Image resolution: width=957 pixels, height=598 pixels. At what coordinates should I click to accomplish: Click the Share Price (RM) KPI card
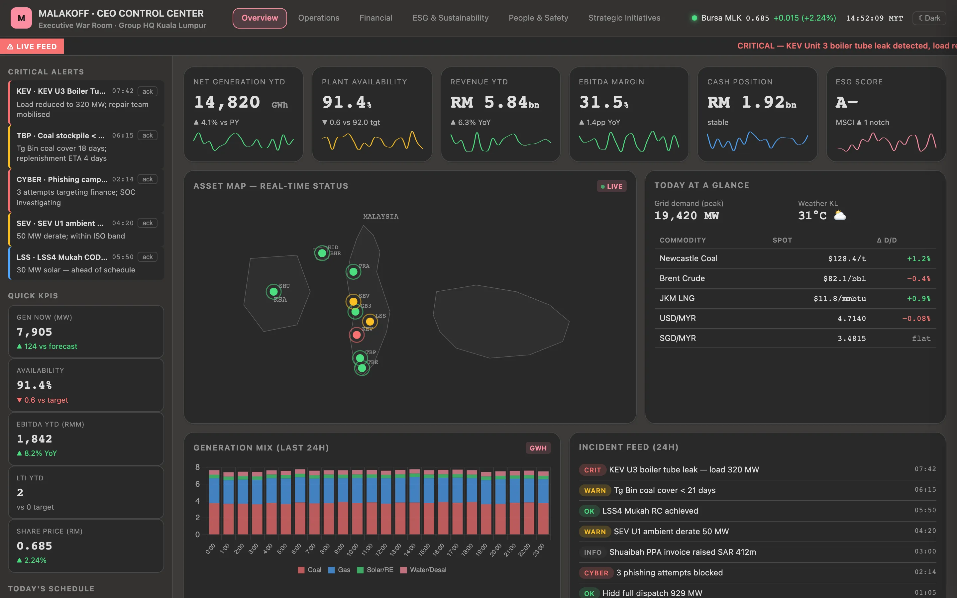[86, 546]
